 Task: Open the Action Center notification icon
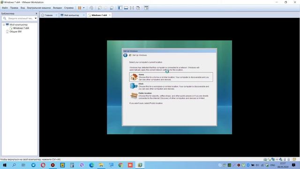(294, 165)
